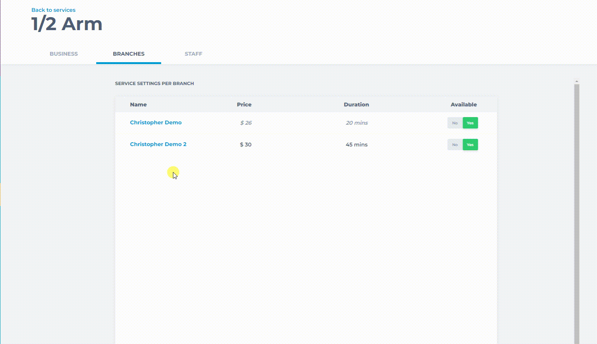
Task: Click the $ 30 price value
Action: (x=245, y=145)
